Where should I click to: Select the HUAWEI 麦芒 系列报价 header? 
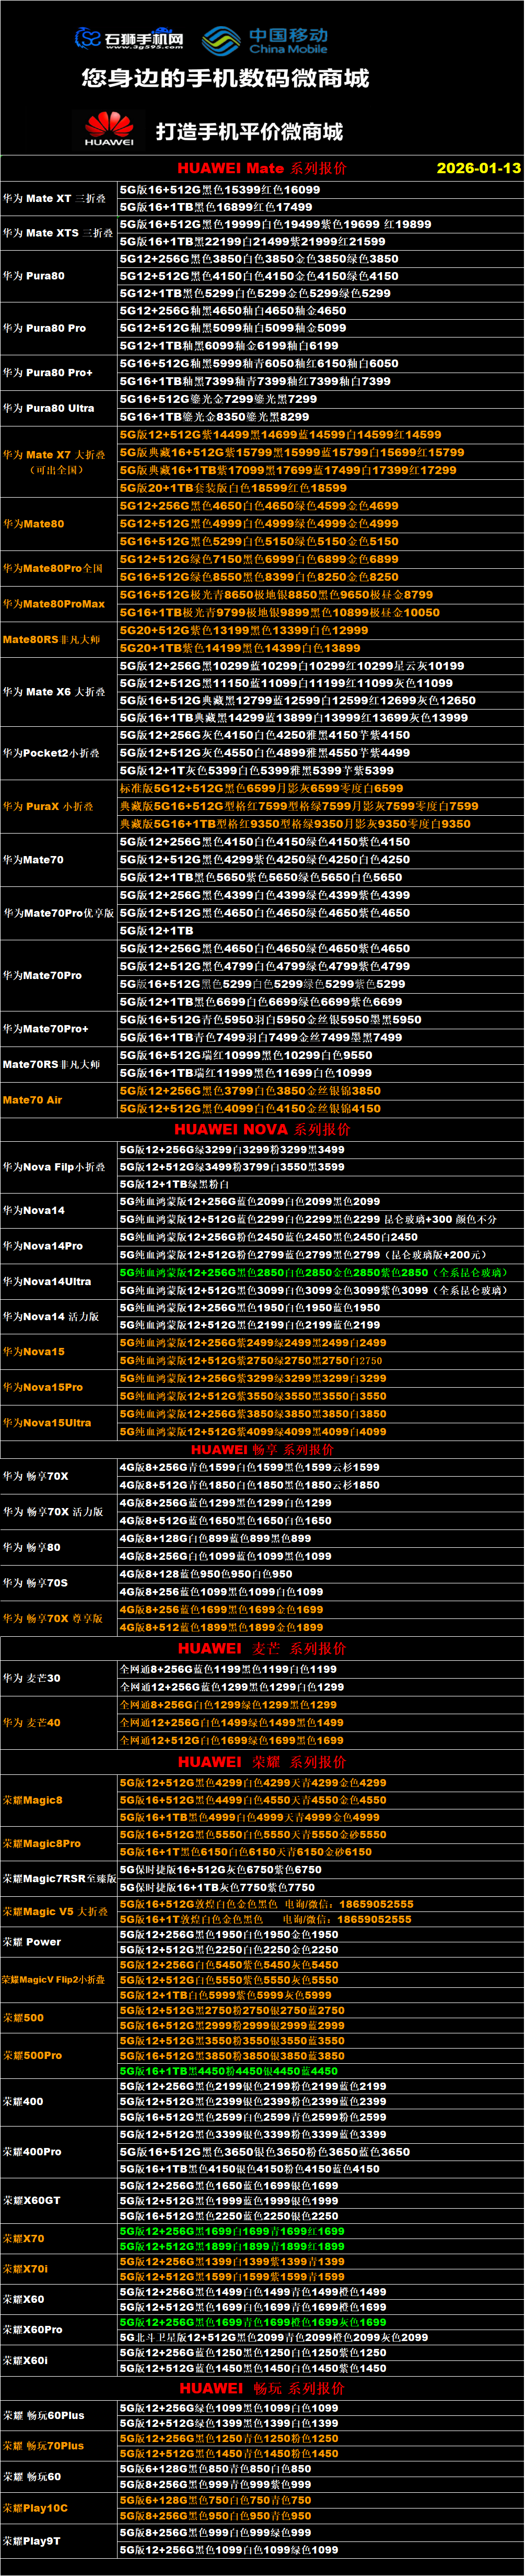pos(262,1648)
